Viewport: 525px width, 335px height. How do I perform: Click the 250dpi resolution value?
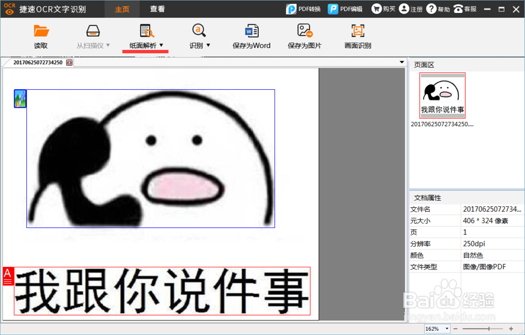[x=474, y=244]
